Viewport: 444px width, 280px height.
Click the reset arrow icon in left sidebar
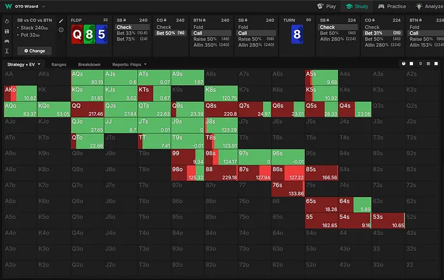click(6, 21)
